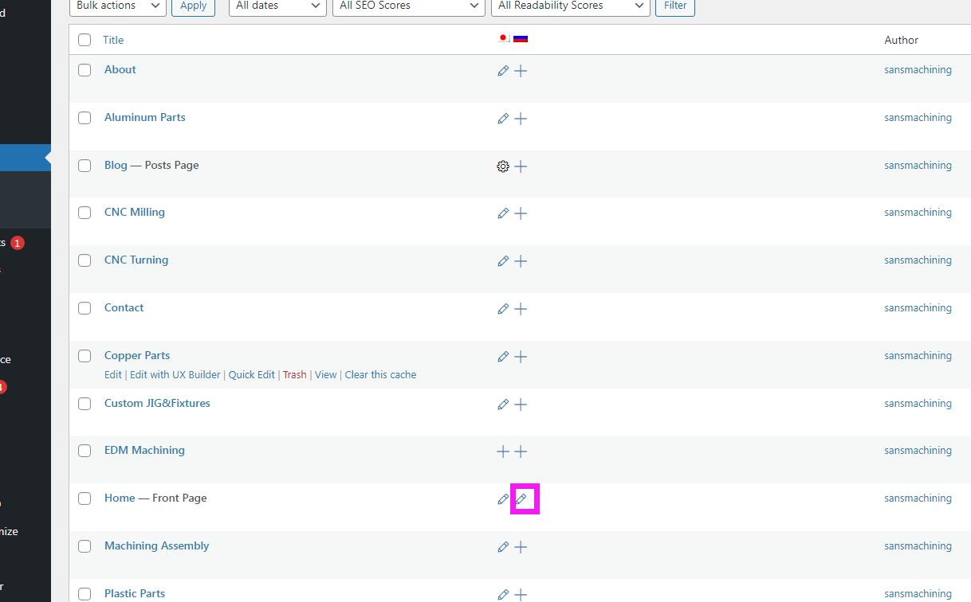
Task: Tick the Contact page checkbox
Action: pos(85,308)
